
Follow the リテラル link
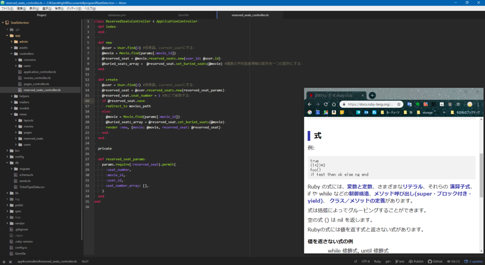coord(413,186)
